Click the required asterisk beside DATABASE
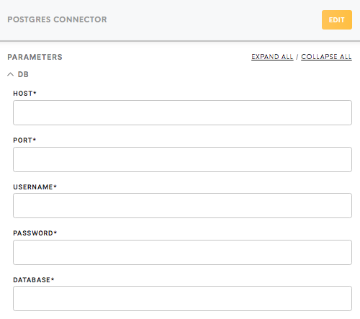Image resolution: width=360 pixels, height=319 pixels. click(53, 279)
